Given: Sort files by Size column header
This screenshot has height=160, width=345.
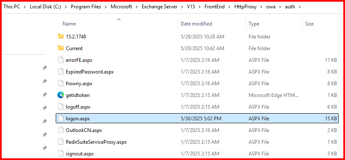Looking at the screenshot, I should pos(309,24).
